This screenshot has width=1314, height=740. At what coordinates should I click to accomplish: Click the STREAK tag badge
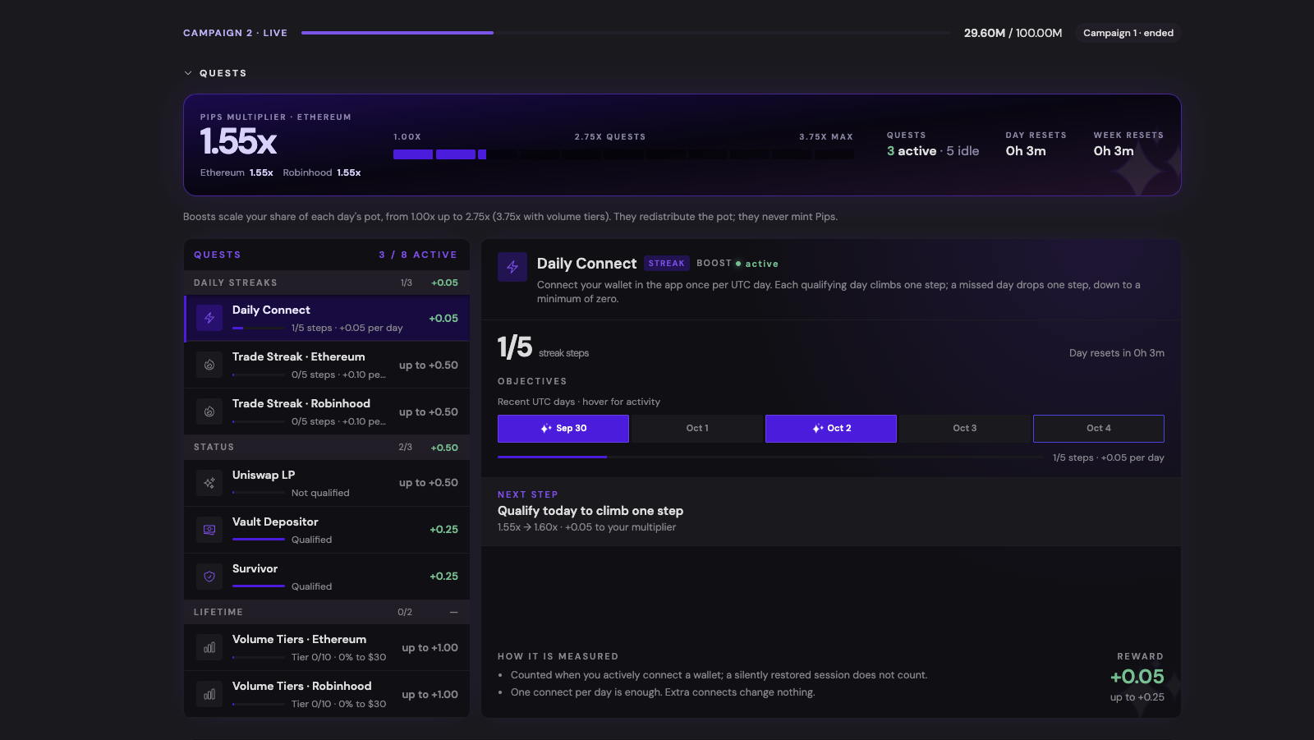[x=666, y=264]
